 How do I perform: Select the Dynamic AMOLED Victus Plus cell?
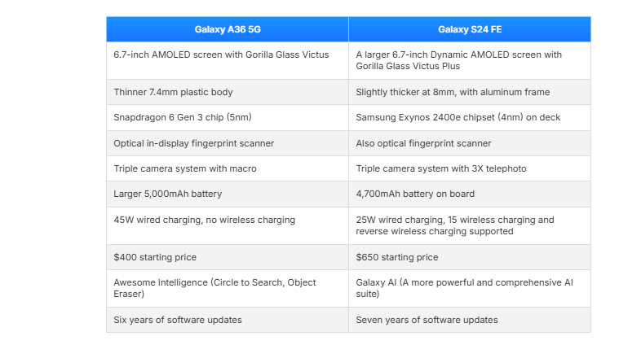coord(470,61)
